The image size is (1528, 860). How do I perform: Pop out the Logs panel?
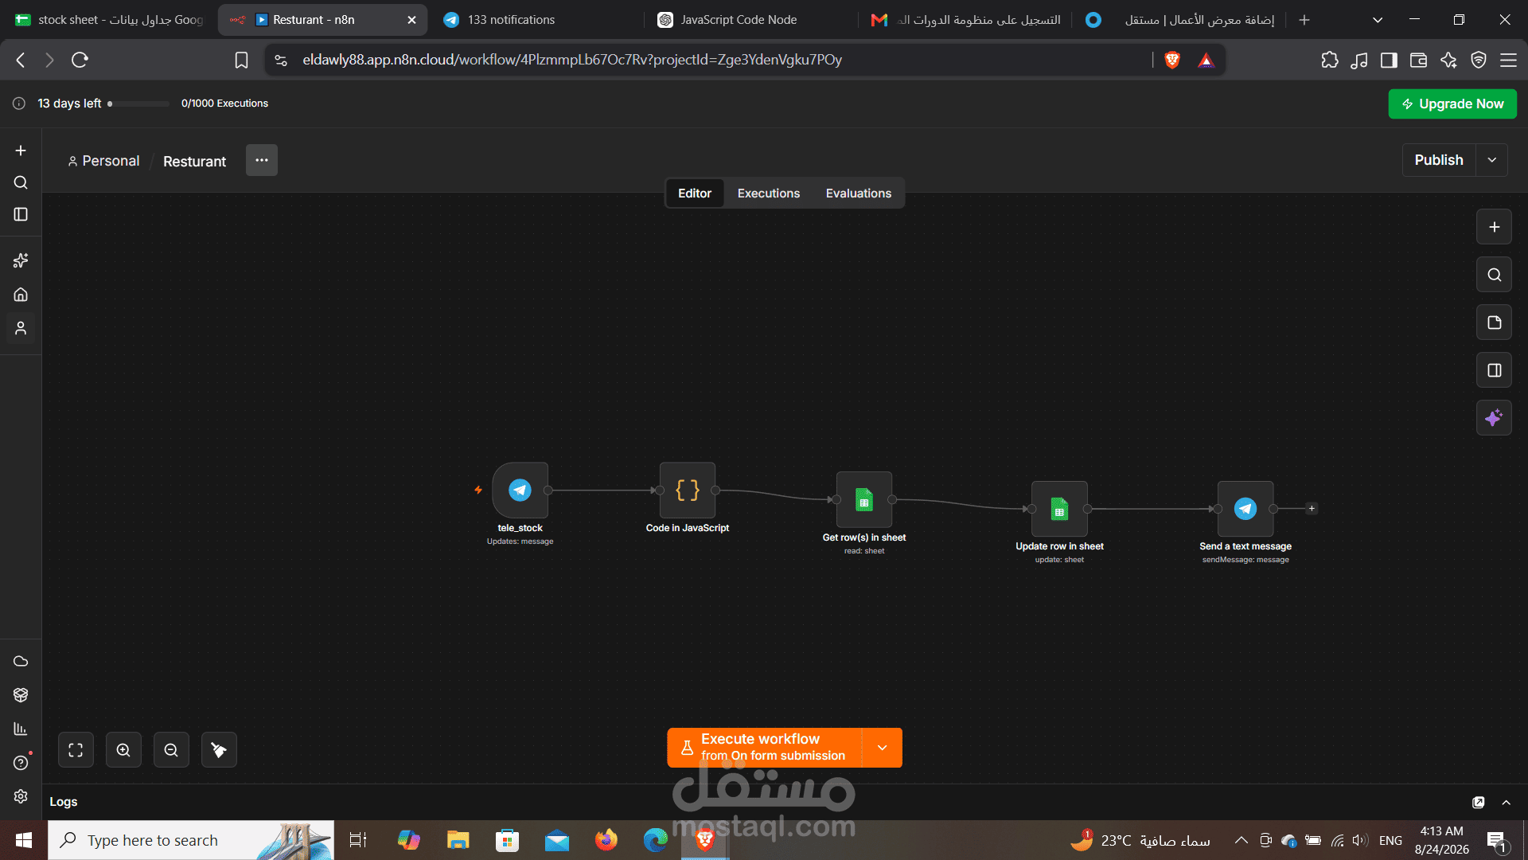click(x=1479, y=802)
